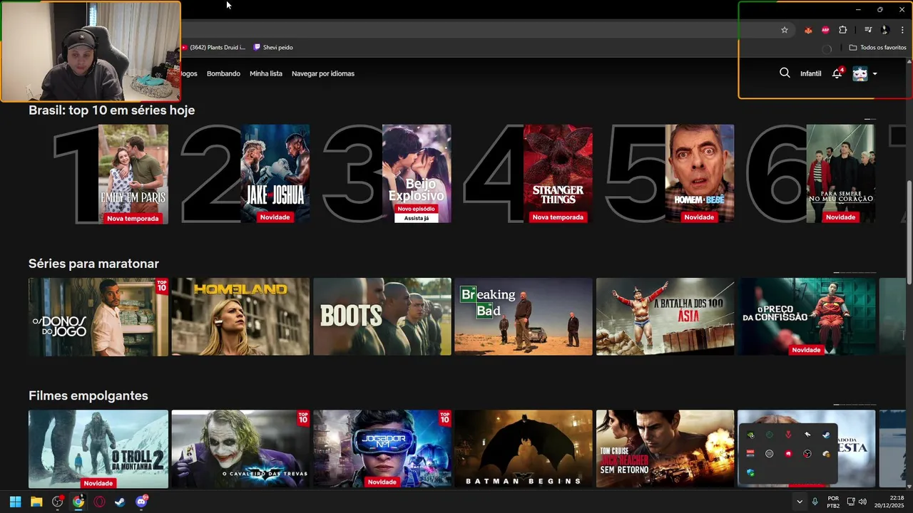Open the red chat bubble tray icon
Image resolution: width=913 pixels, height=513 pixels.
coord(788,454)
